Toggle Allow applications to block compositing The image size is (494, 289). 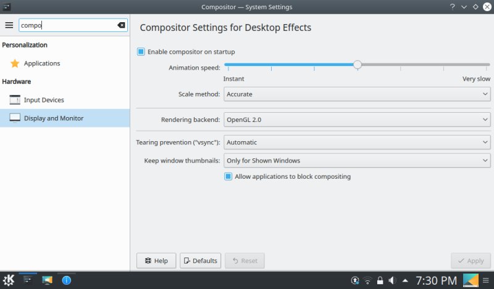(x=228, y=176)
